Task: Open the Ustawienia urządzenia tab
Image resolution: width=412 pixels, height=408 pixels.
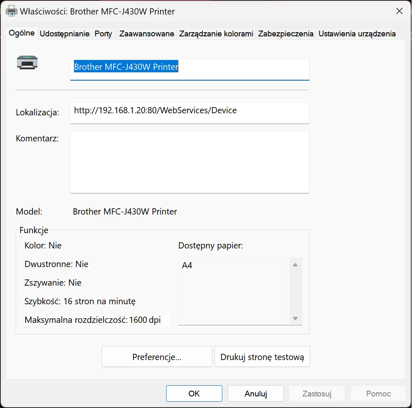Action: click(x=357, y=33)
